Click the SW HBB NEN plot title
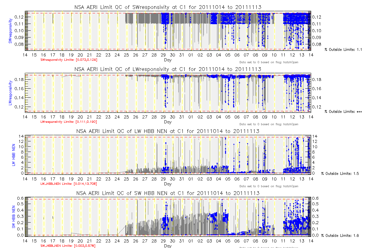Image resolution: width=373 pixels, height=248 pixels. 168,193
